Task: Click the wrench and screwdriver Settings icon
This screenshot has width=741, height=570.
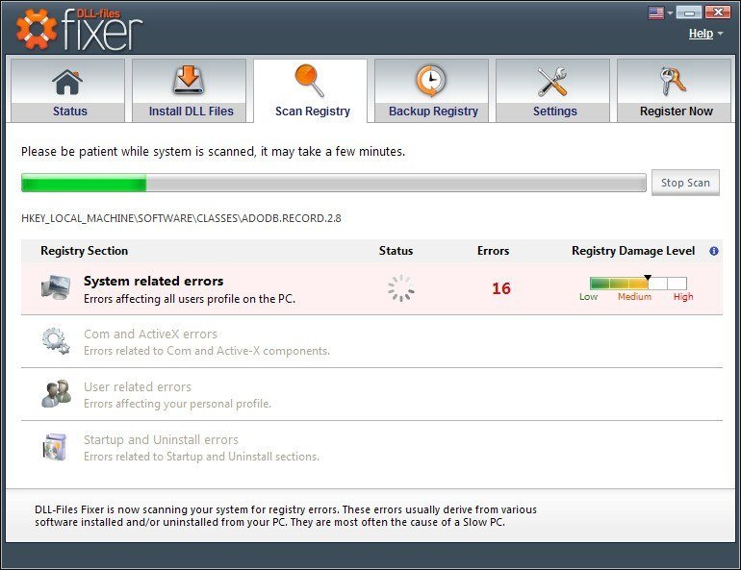Action: point(552,82)
